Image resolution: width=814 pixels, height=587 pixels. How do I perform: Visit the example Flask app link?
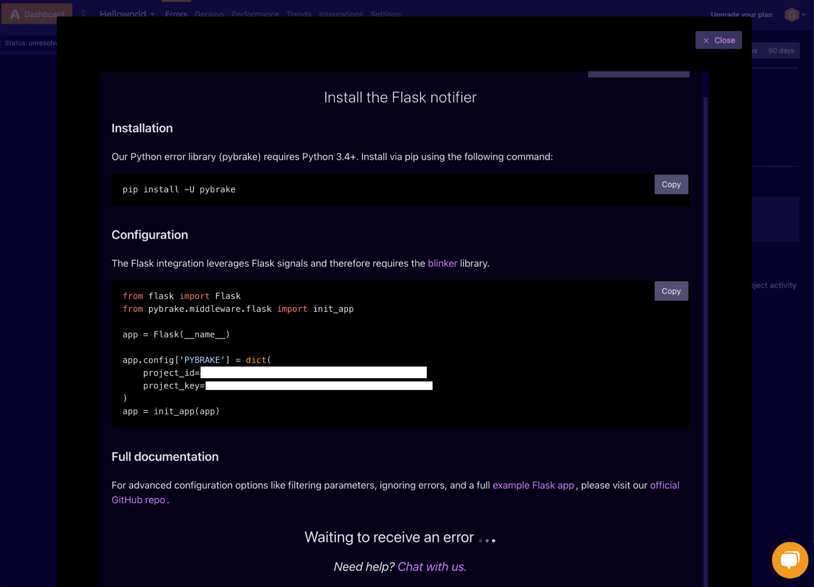coord(533,485)
